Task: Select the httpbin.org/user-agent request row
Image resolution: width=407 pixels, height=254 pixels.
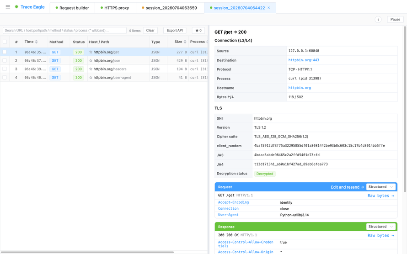Action: (104, 78)
